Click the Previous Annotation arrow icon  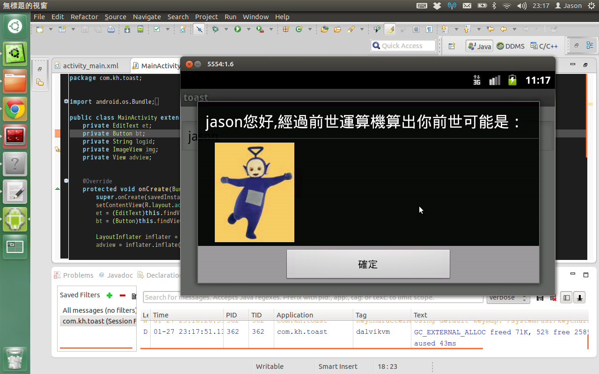pyautogui.click(x=467, y=29)
